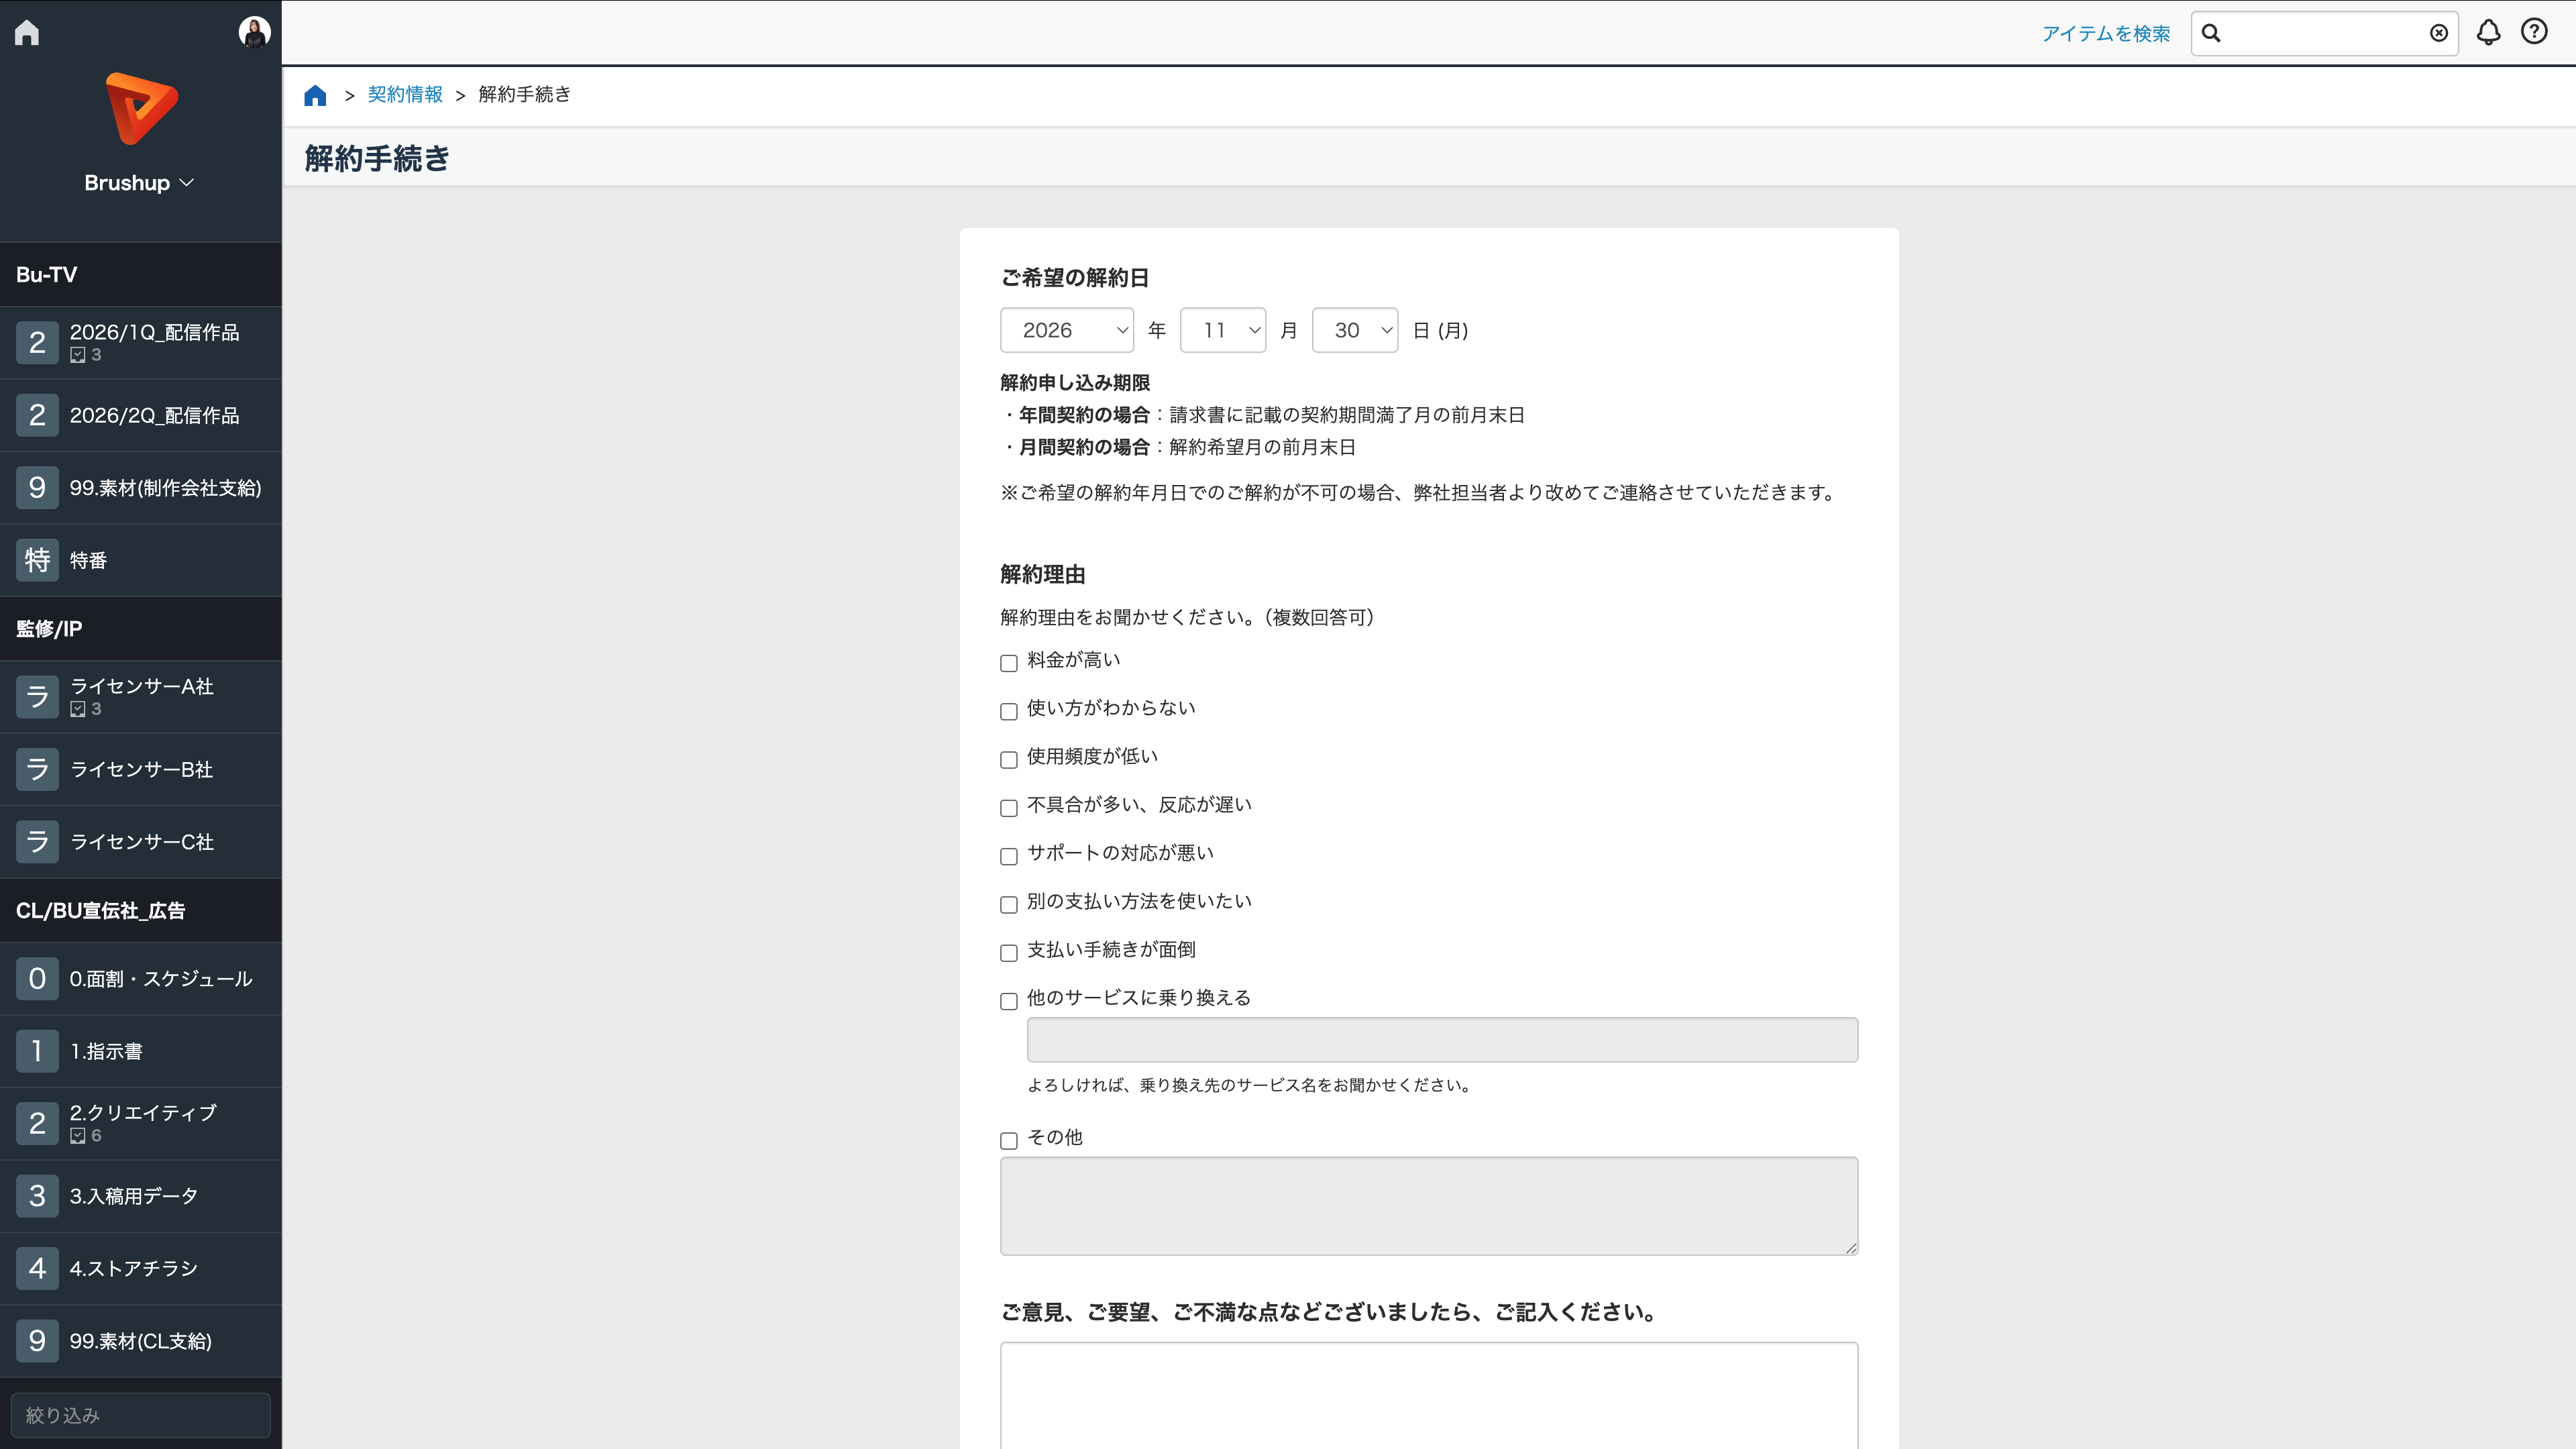Open 2026/2Q_配信作品 project
The height and width of the screenshot is (1449, 2576).
point(141,415)
